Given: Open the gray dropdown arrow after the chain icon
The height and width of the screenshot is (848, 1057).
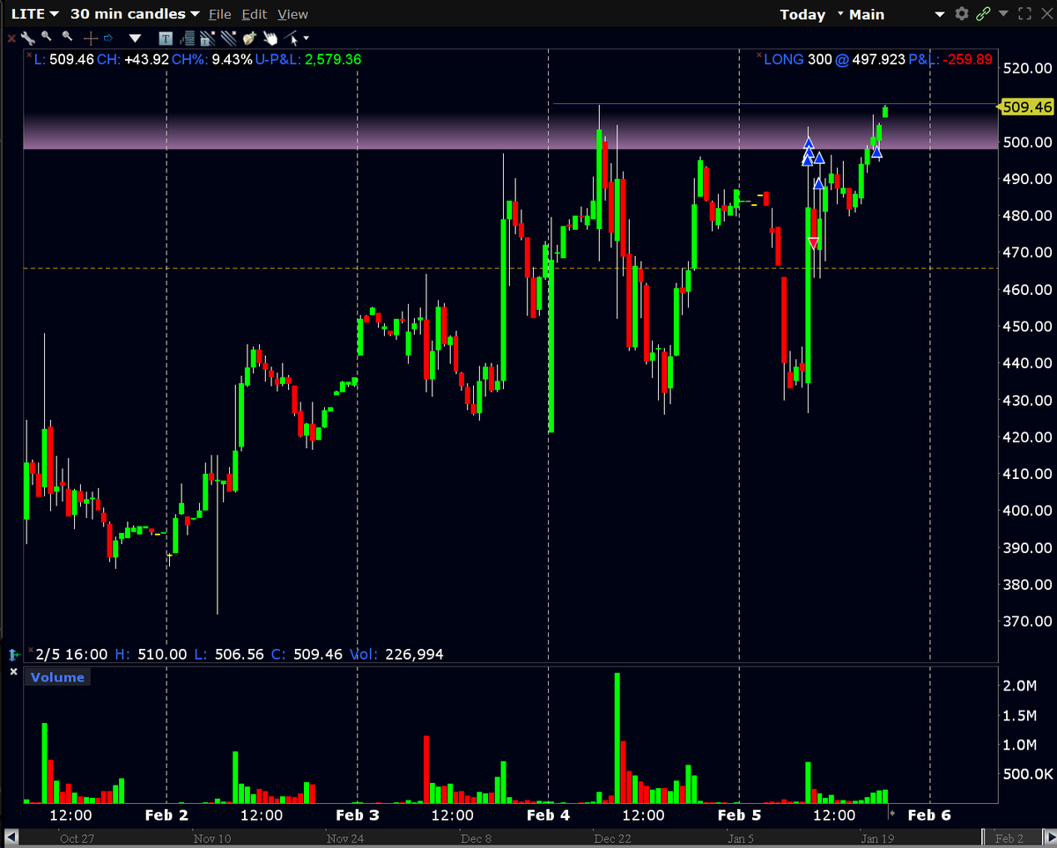Looking at the screenshot, I should 1003,14.
